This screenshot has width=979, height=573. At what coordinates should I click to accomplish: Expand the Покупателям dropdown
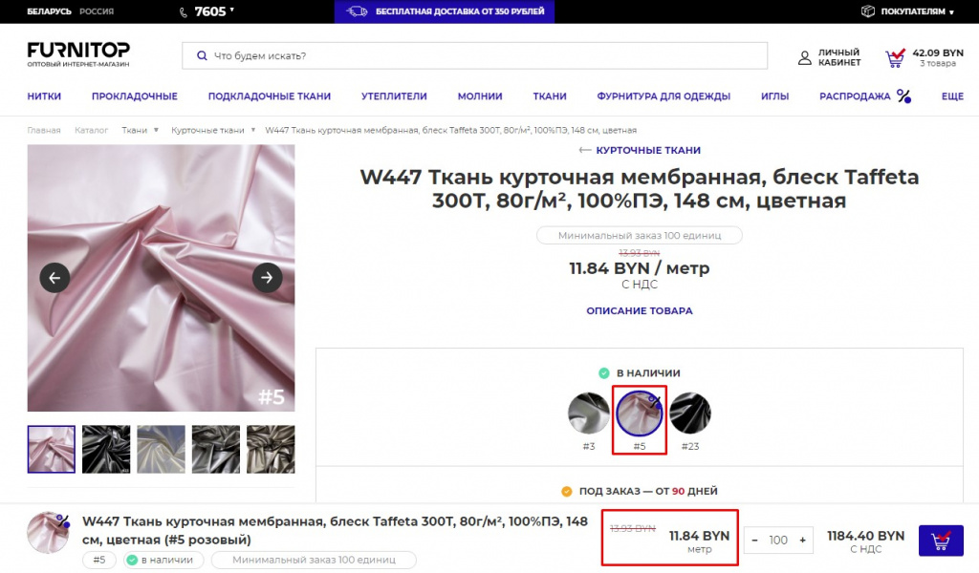pos(907,11)
